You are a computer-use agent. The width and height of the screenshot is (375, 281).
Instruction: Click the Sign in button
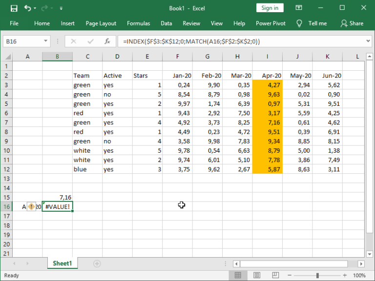click(x=270, y=8)
